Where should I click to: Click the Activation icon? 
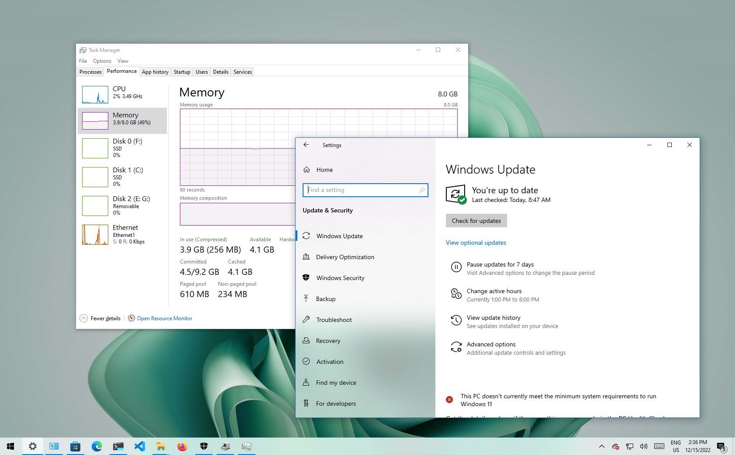pos(307,362)
